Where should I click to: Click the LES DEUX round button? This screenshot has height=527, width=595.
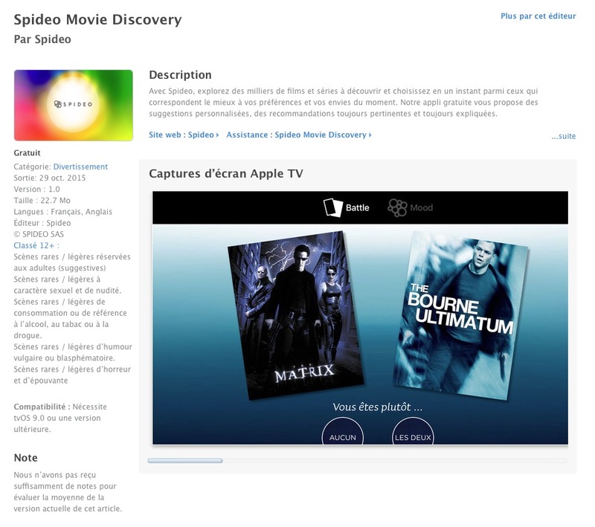(413, 432)
